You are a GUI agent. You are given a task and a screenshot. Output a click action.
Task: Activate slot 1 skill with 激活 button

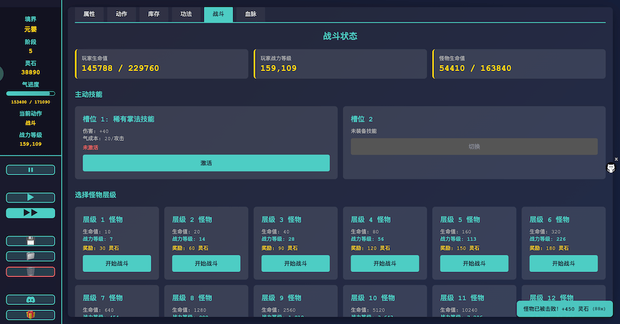pyautogui.click(x=206, y=163)
